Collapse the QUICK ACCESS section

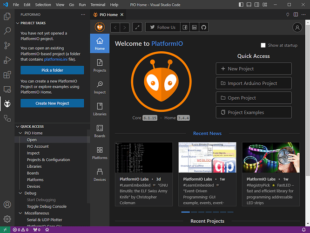point(18,126)
